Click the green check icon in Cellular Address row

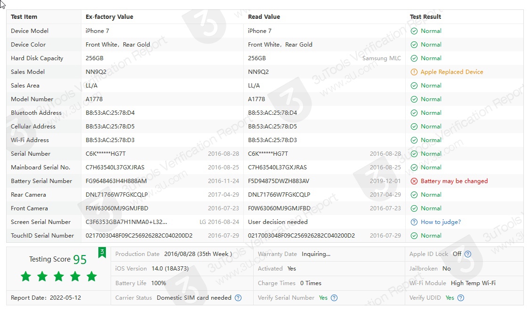[x=414, y=127]
